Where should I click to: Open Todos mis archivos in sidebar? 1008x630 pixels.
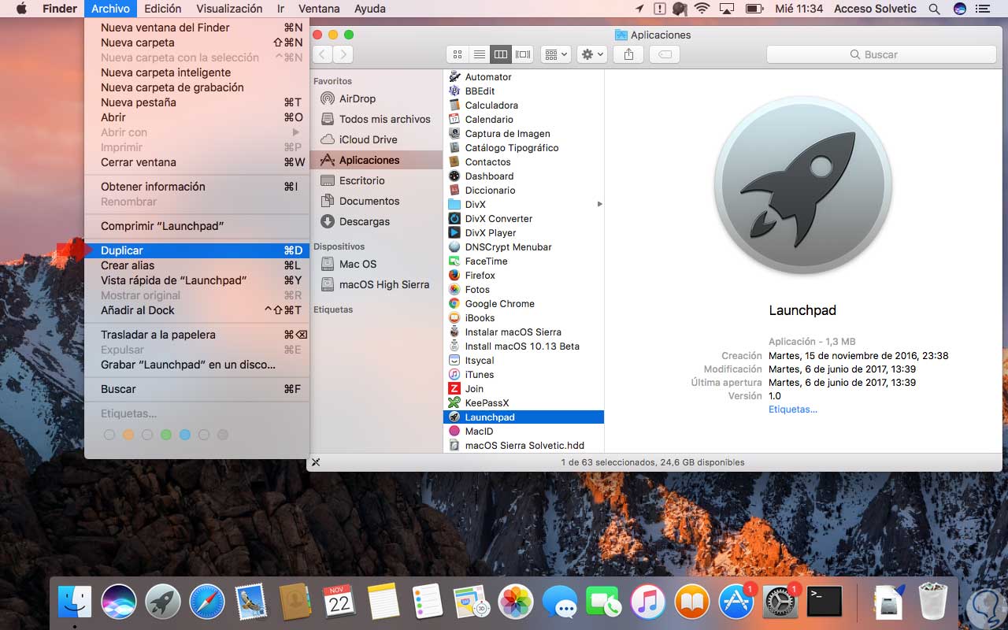click(376, 119)
